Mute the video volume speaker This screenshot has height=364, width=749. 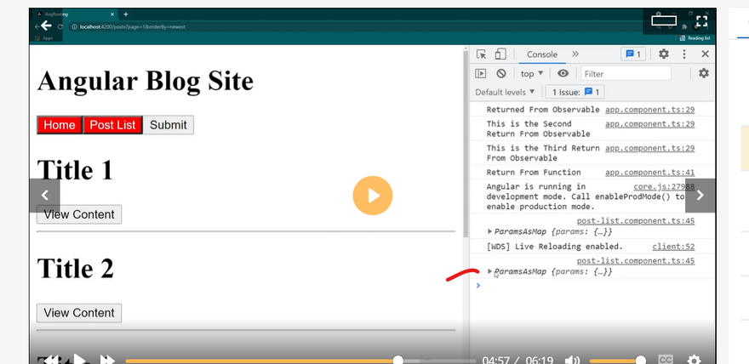point(575,360)
